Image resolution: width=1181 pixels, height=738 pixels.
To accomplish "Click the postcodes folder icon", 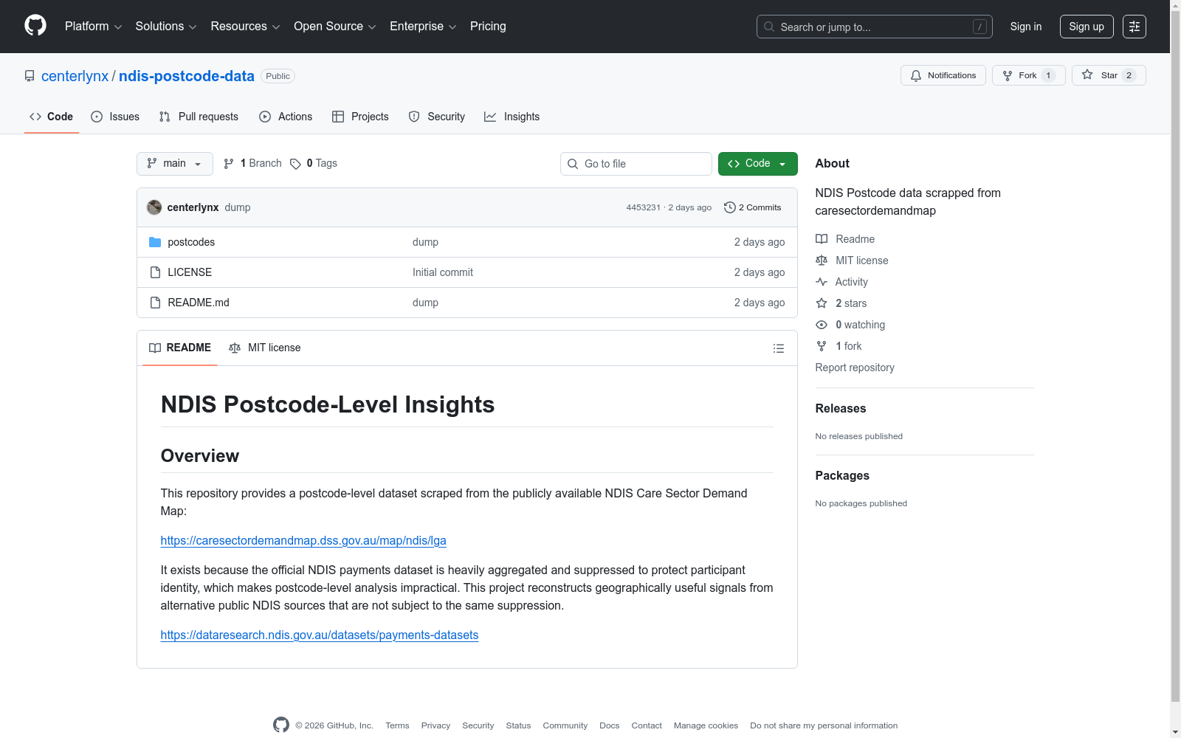I will click(155, 242).
